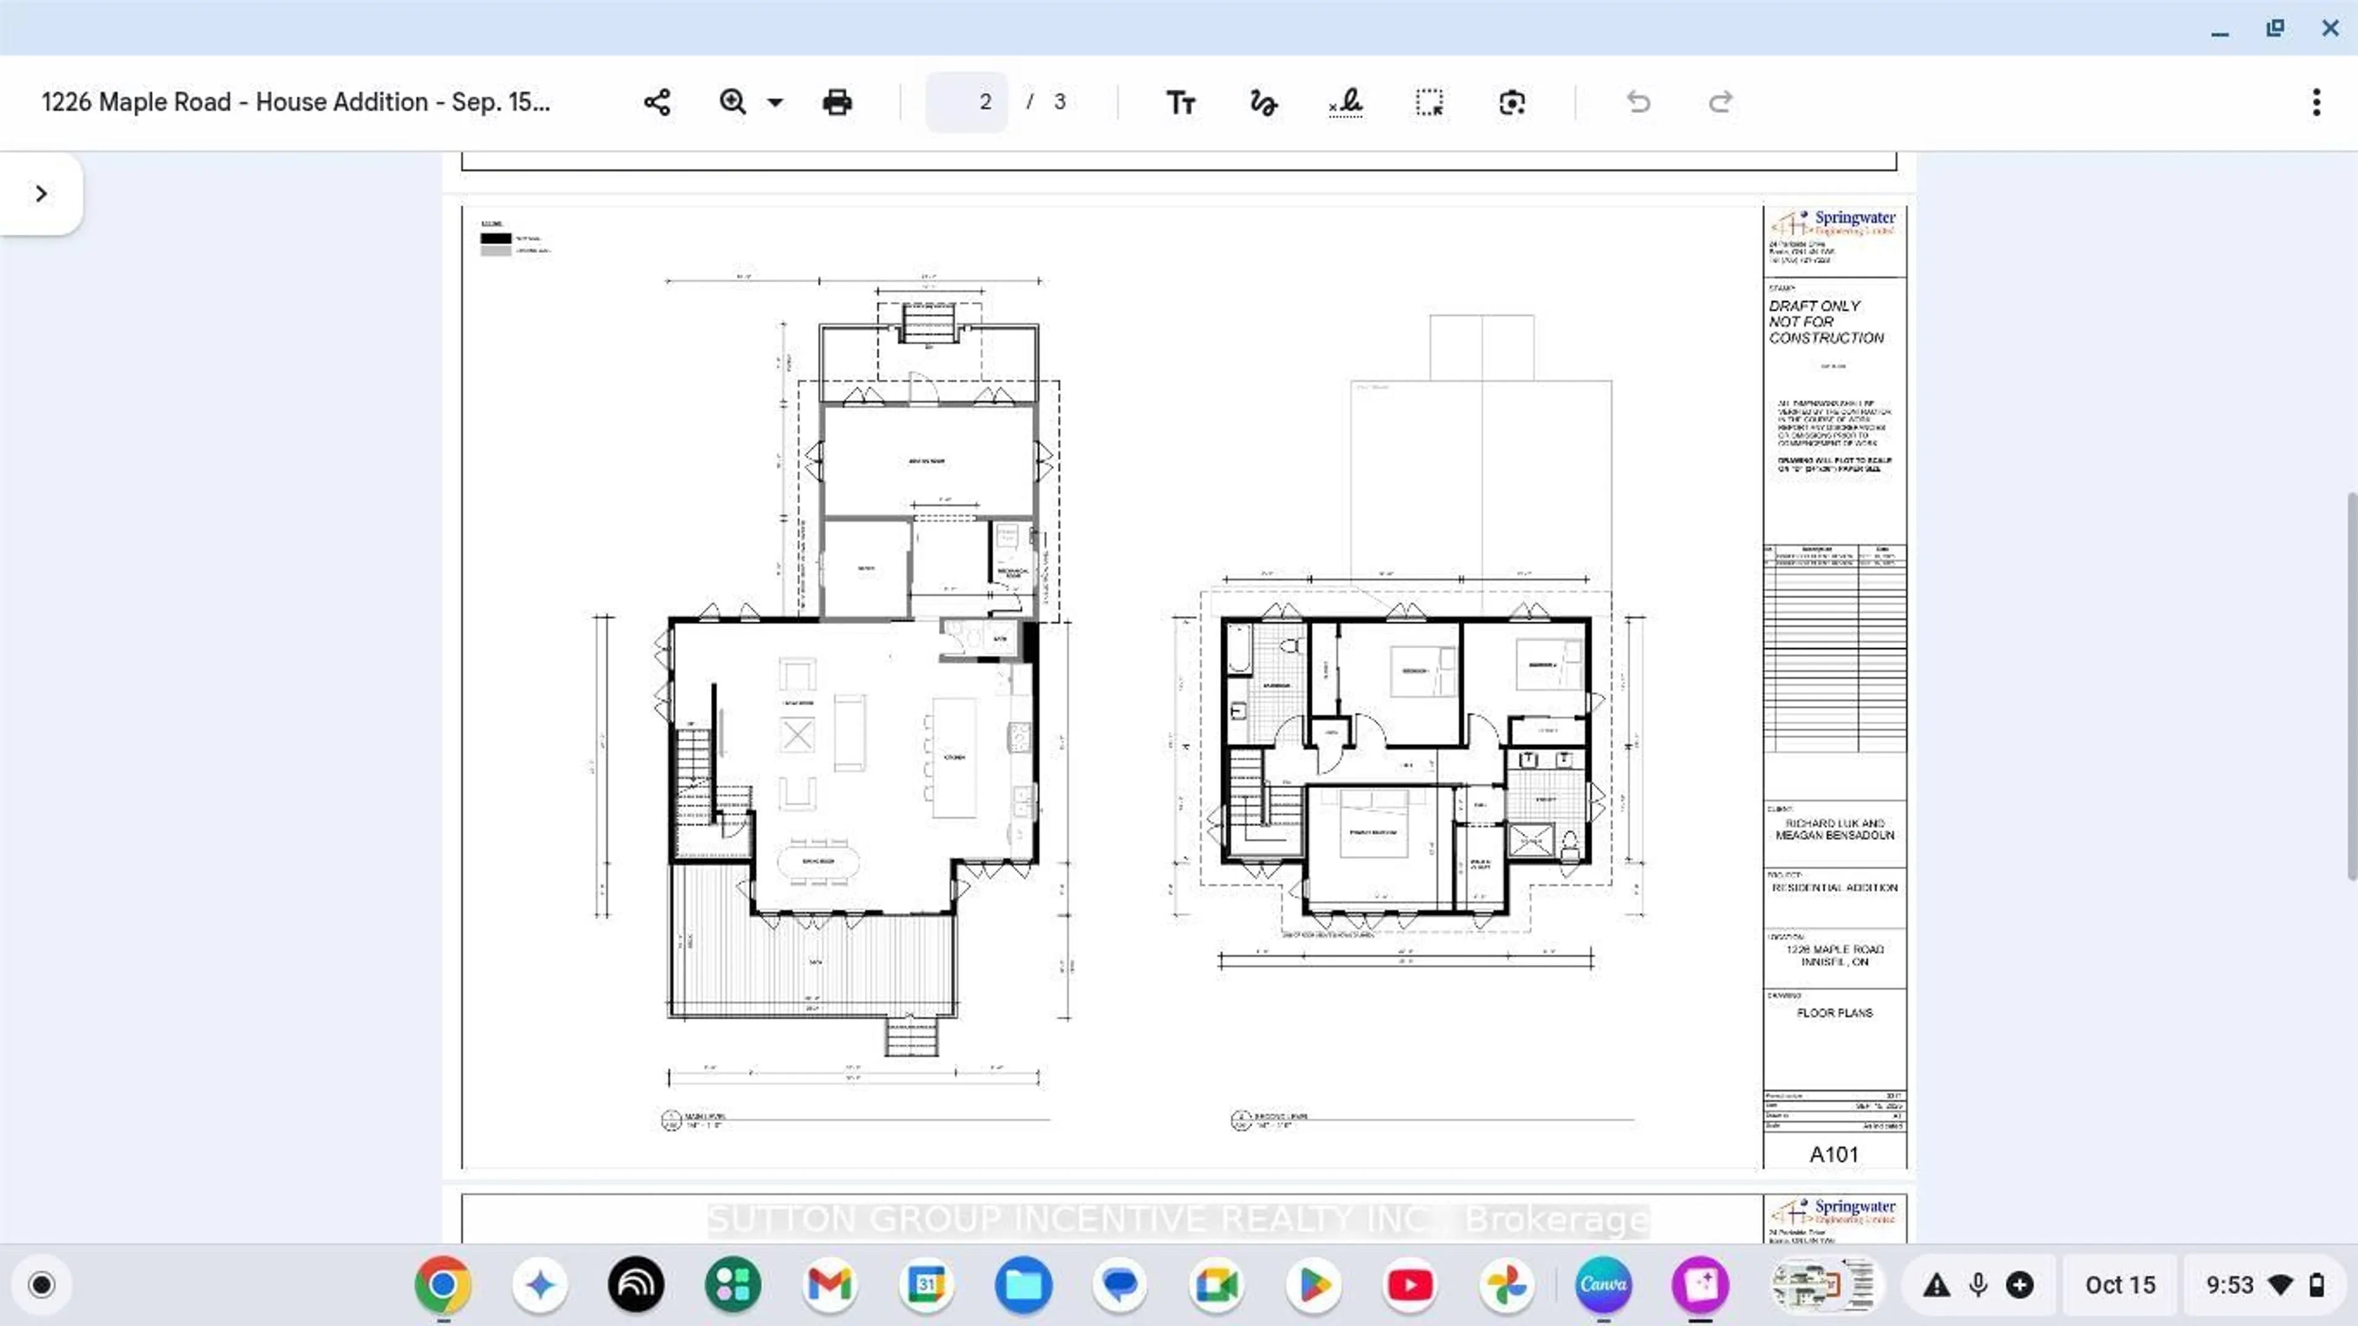Click the share icon in toolbar
The width and height of the screenshot is (2358, 1326).
(x=657, y=102)
